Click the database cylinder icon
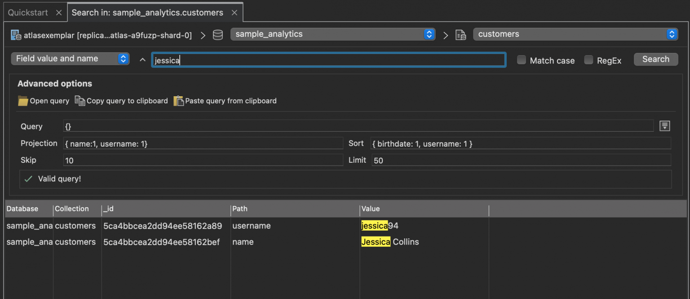 click(218, 35)
